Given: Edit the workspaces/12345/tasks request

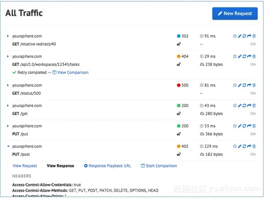Looking at the screenshot, I should coord(240,56).
